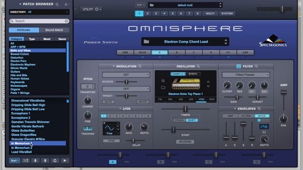The image size is (303, 170).
Task: Clear the search field with X icon
Action: (66, 21)
